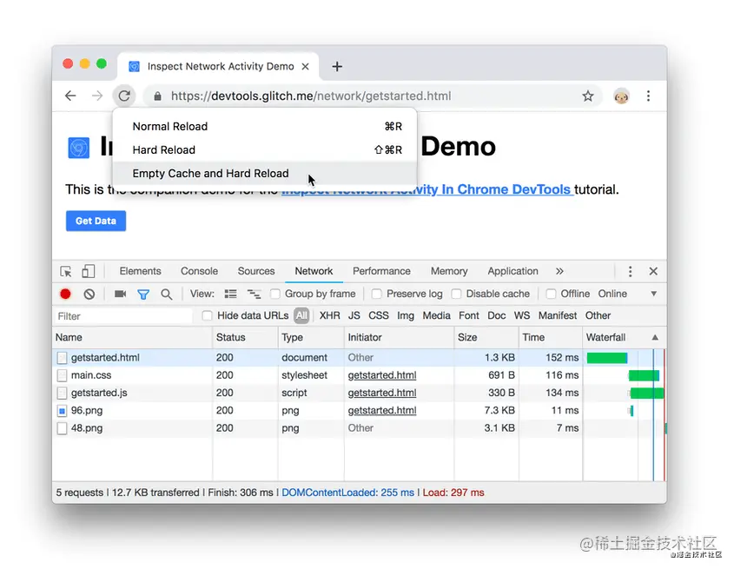
Task: Bookmark page with the star icon
Action: pyautogui.click(x=588, y=96)
